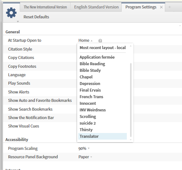
Task: Click Reset Defaults
Action: 36,17
